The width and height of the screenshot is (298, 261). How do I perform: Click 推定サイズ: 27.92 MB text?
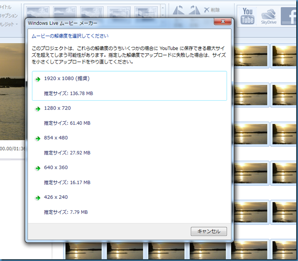coord(67,153)
